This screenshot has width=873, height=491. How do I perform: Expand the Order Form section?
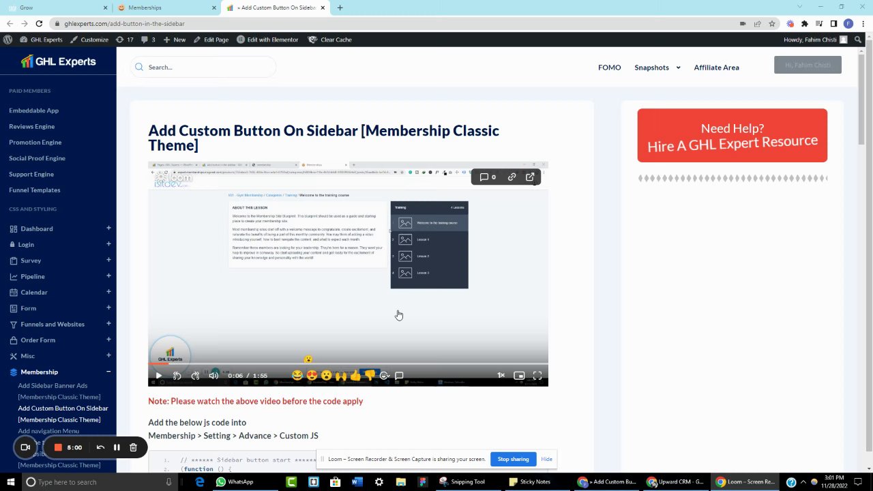point(108,340)
